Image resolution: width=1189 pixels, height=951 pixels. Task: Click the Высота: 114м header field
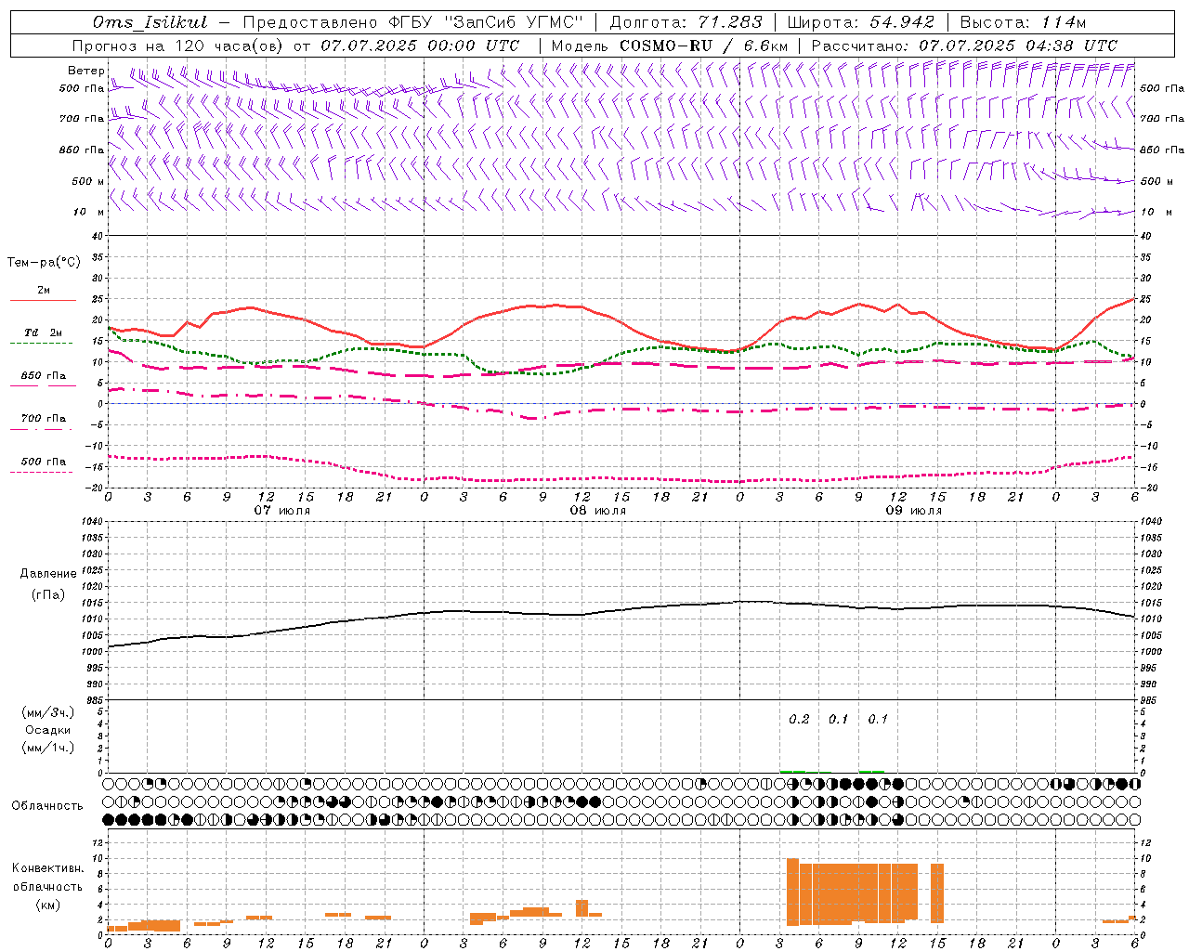pos(1023,22)
